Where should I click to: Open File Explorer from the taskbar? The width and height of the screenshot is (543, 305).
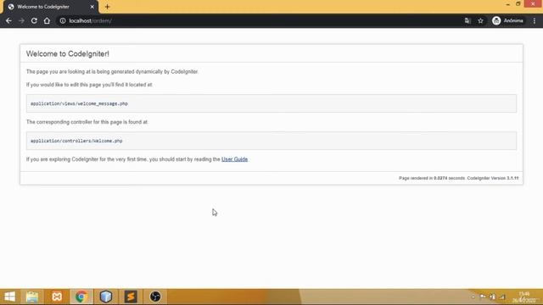(x=32, y=297)
